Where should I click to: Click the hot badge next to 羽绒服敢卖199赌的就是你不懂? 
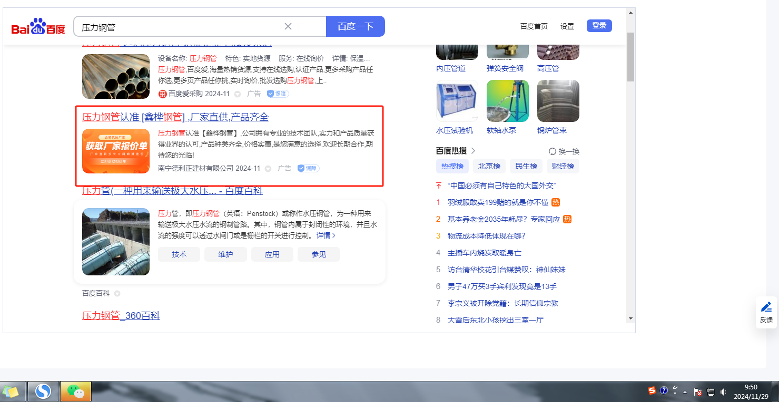point(556,202)
